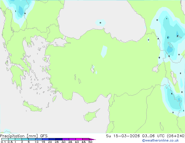
Task: Click the '0.1' legend scale value
Action: [3, 142]
